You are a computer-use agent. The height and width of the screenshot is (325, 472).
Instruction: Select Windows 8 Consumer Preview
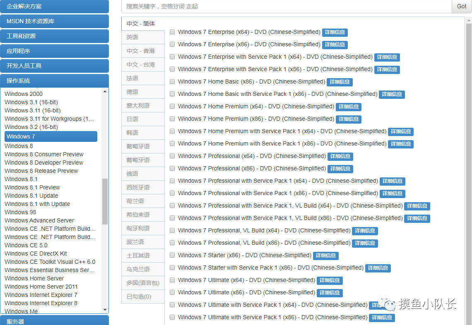[44, 154]
